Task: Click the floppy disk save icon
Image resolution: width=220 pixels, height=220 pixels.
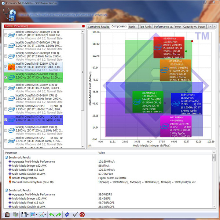Action: point(24,215)
